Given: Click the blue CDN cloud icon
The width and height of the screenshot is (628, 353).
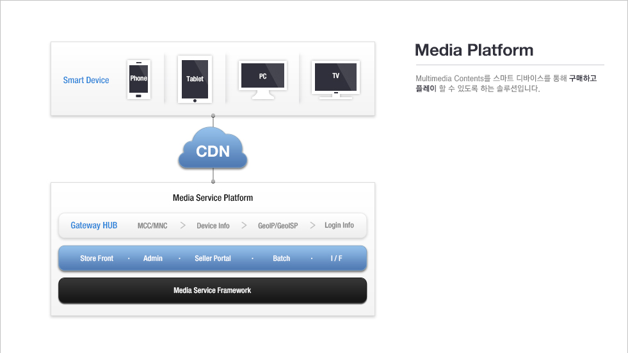Looking at the screenshot, I should [213, 148].
